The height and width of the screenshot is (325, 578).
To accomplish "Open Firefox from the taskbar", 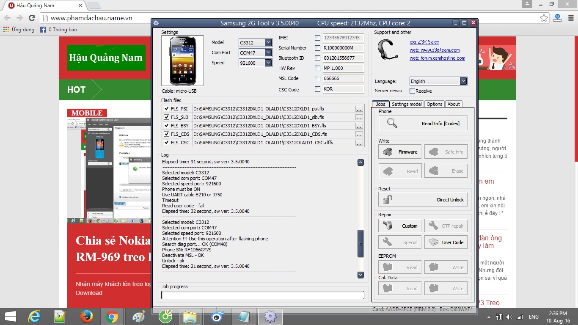I will click(x=87, y=317).
